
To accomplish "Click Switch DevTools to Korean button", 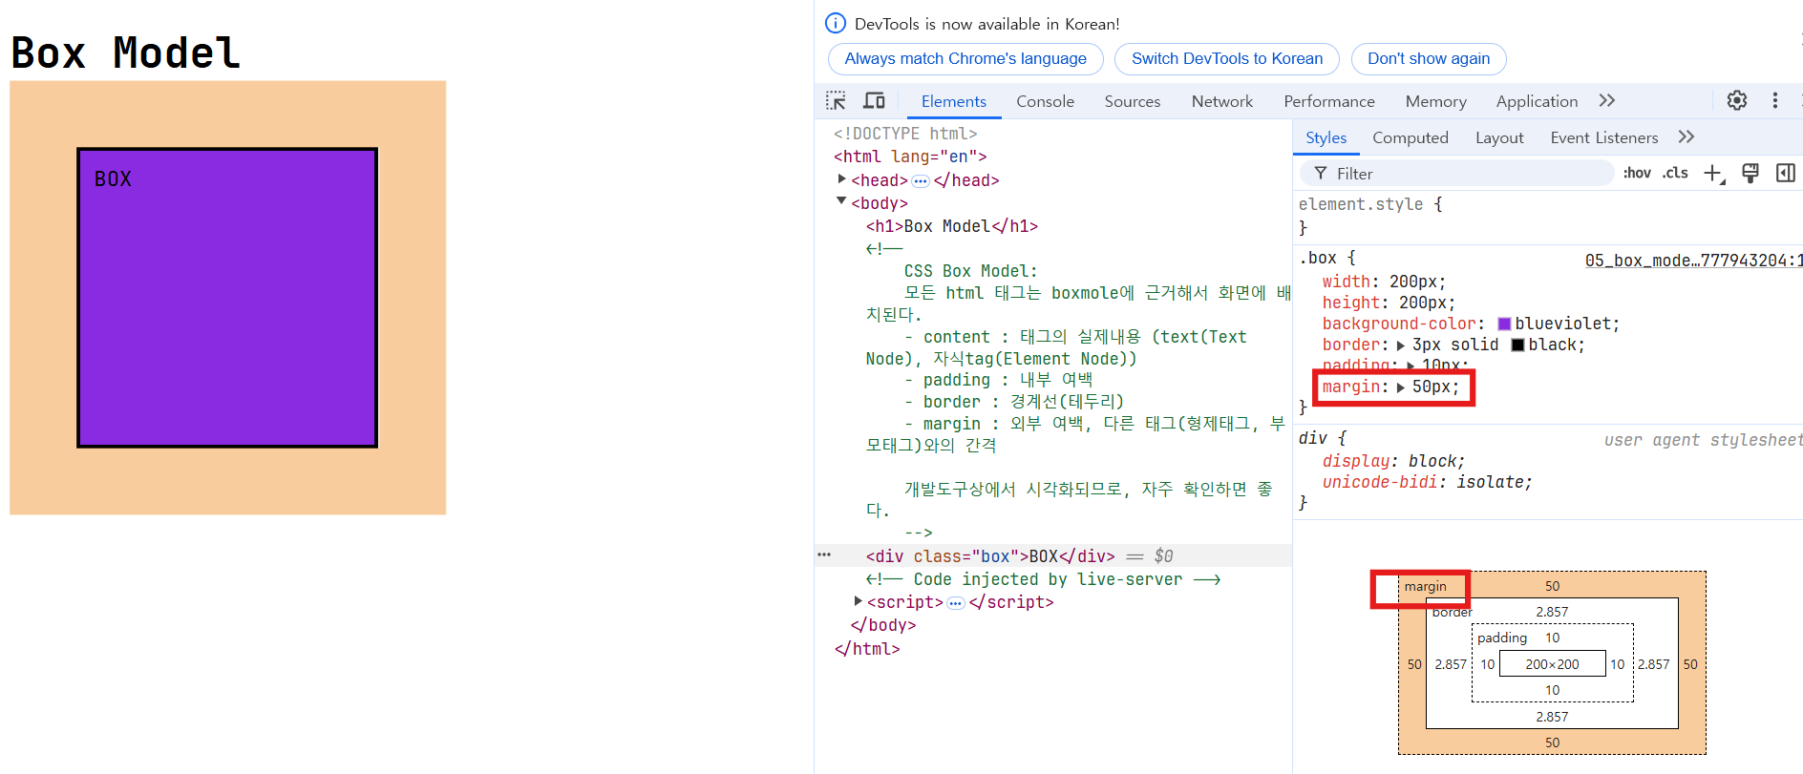I will click(1227, 59).
